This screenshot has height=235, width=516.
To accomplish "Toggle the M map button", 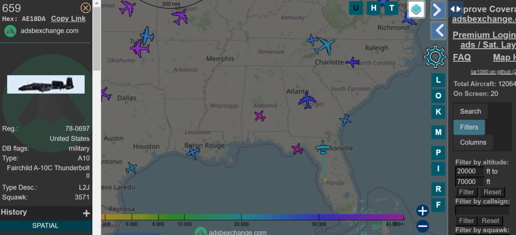I will point(438,132).
